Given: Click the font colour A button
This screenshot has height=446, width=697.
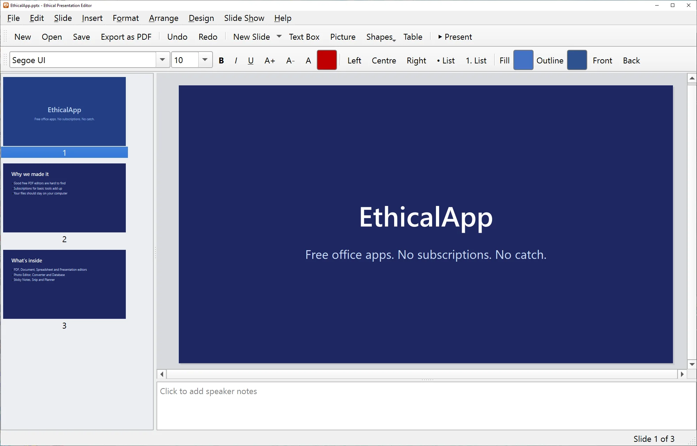Looking at the screenshot, I should [x=308, y=60].
